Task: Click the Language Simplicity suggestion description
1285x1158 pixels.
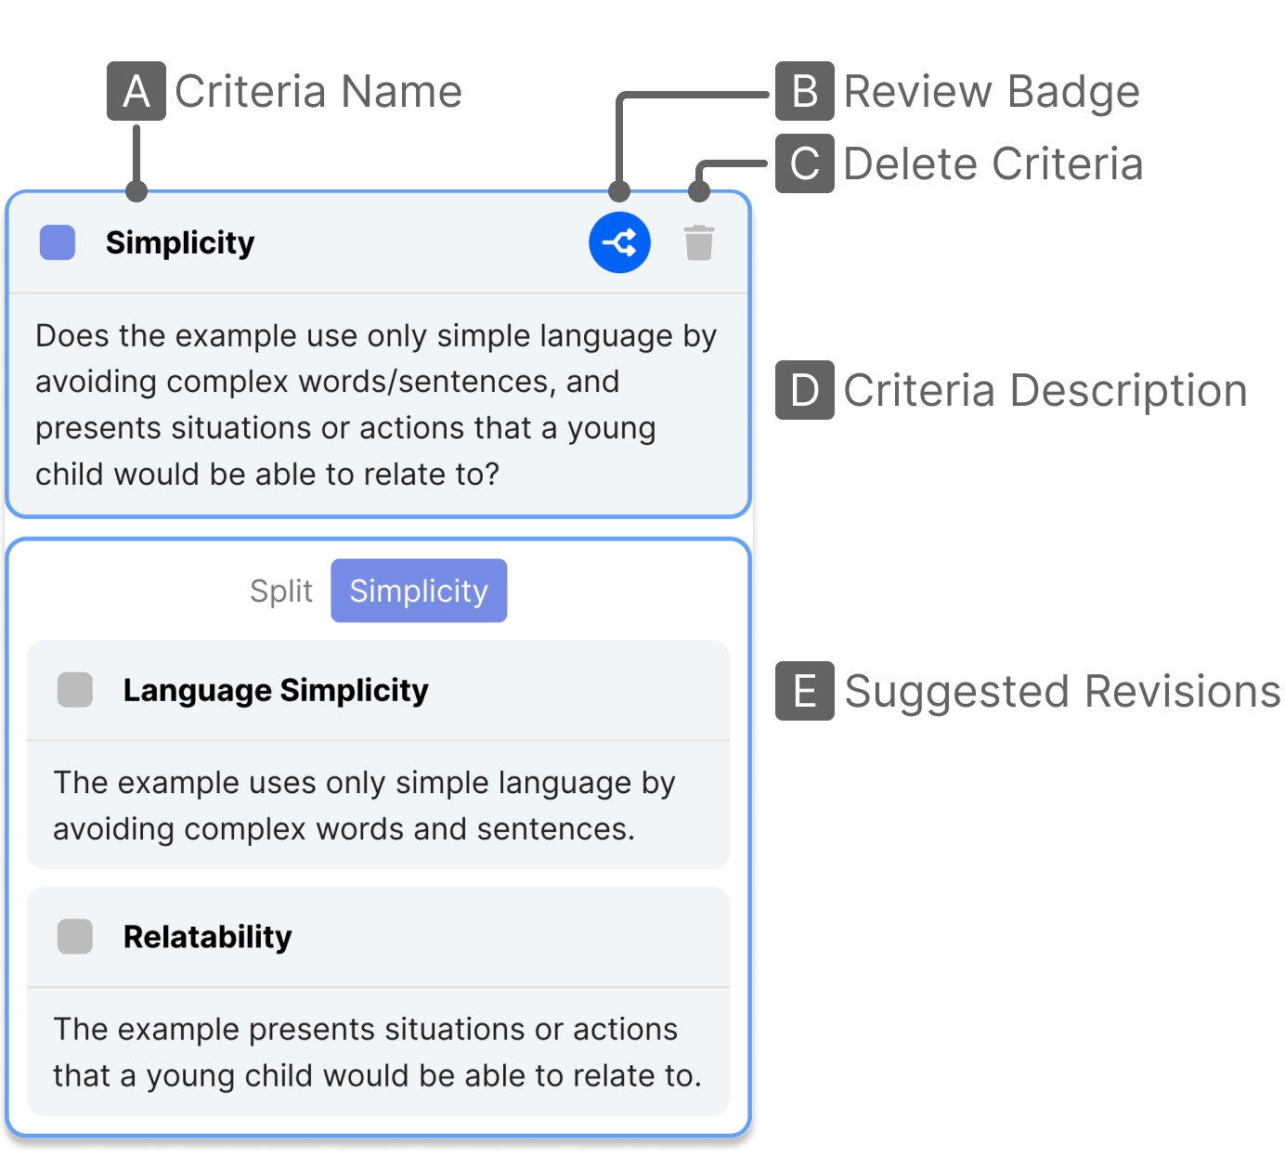Action: (x=364, y=805)
